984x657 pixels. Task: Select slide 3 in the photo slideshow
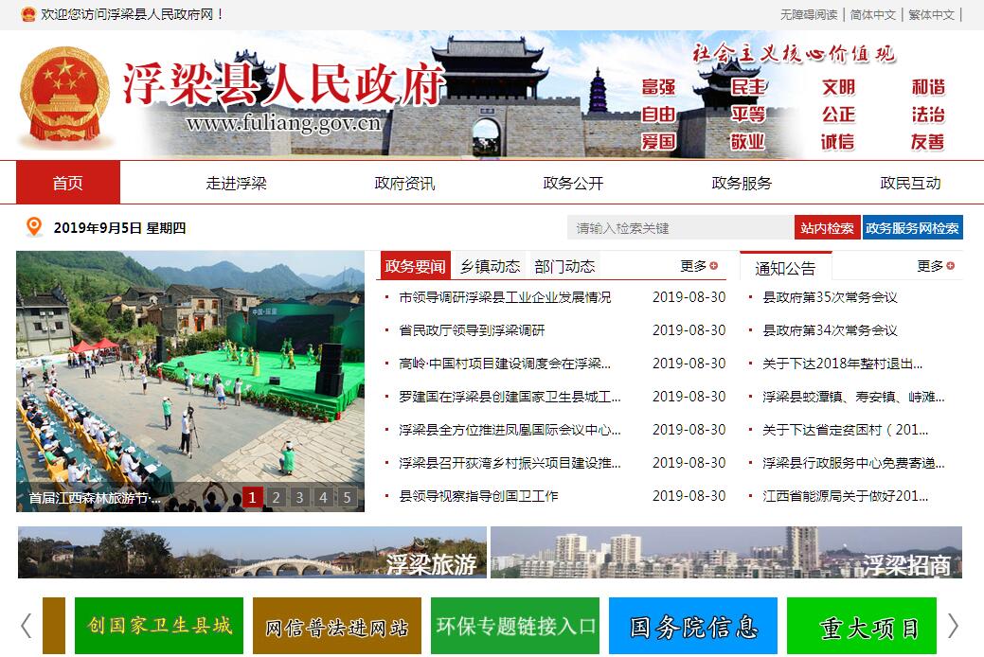(299, 498)
